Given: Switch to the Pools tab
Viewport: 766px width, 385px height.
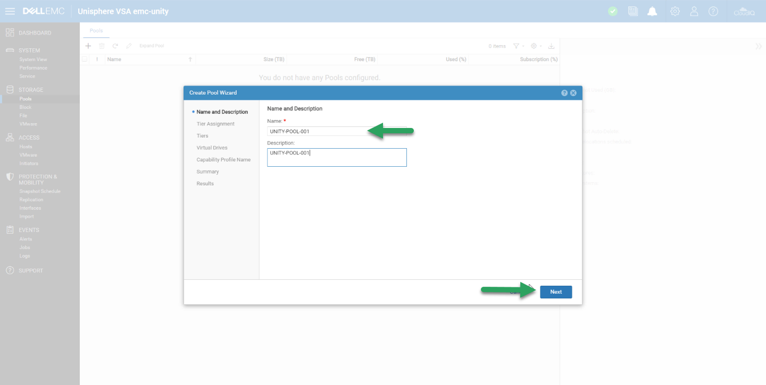Looking at the screenshot, I should [x=96, y=31].
